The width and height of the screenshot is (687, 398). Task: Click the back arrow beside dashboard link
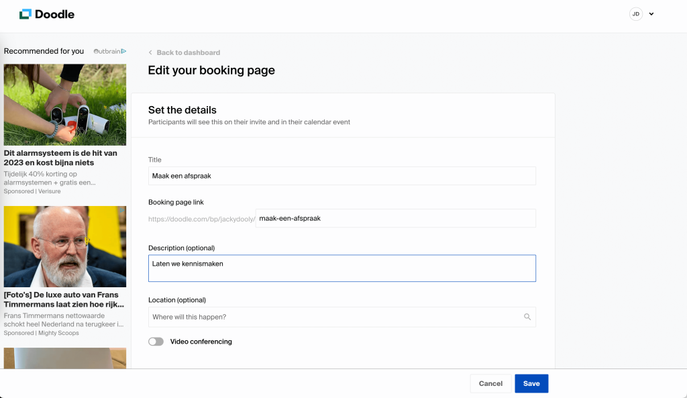(150, 52)
